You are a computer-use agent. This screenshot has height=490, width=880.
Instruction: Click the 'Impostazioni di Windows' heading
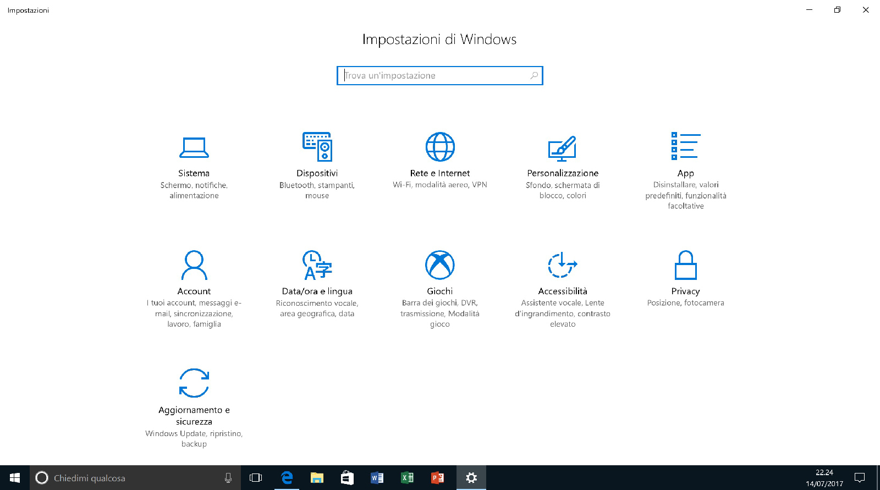point(439,40)
